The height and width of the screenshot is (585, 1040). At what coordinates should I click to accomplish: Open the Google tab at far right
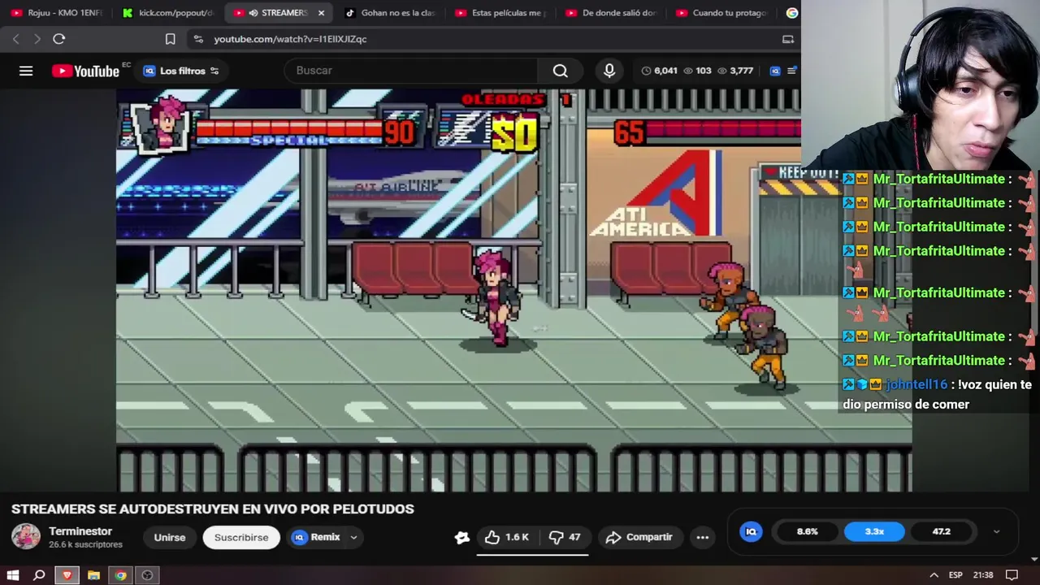[x=791, y=13]
